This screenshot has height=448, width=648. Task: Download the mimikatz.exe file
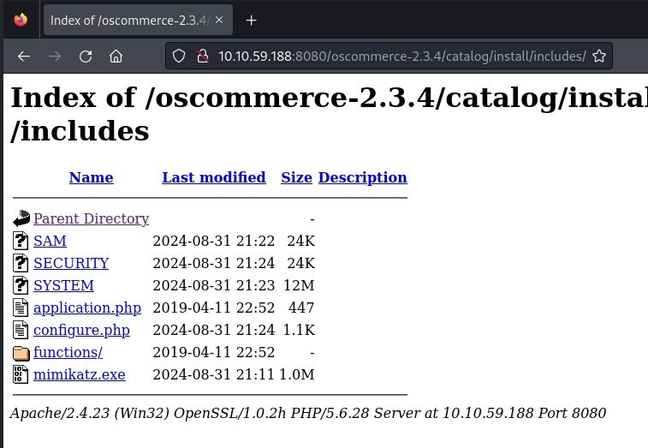pos(80,375)
